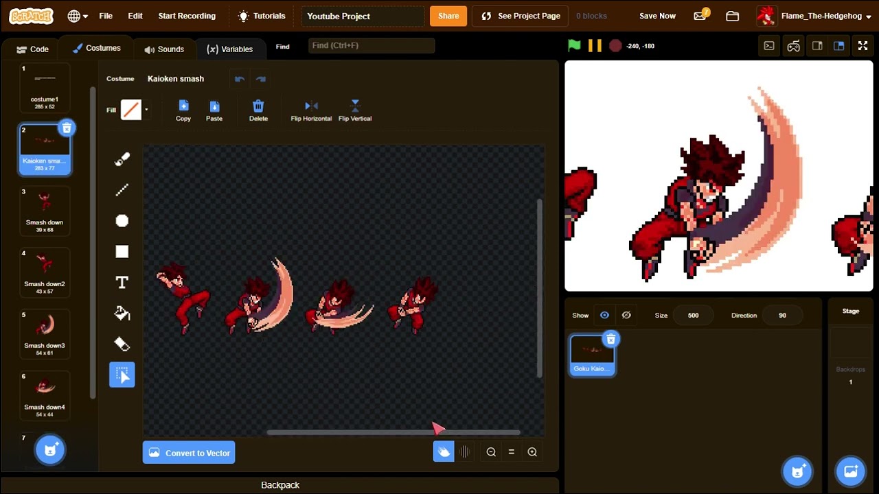Enter full screen stage mode
This screenshot has height=494, width=879.
pyautogui.click(x=863, y=46)
